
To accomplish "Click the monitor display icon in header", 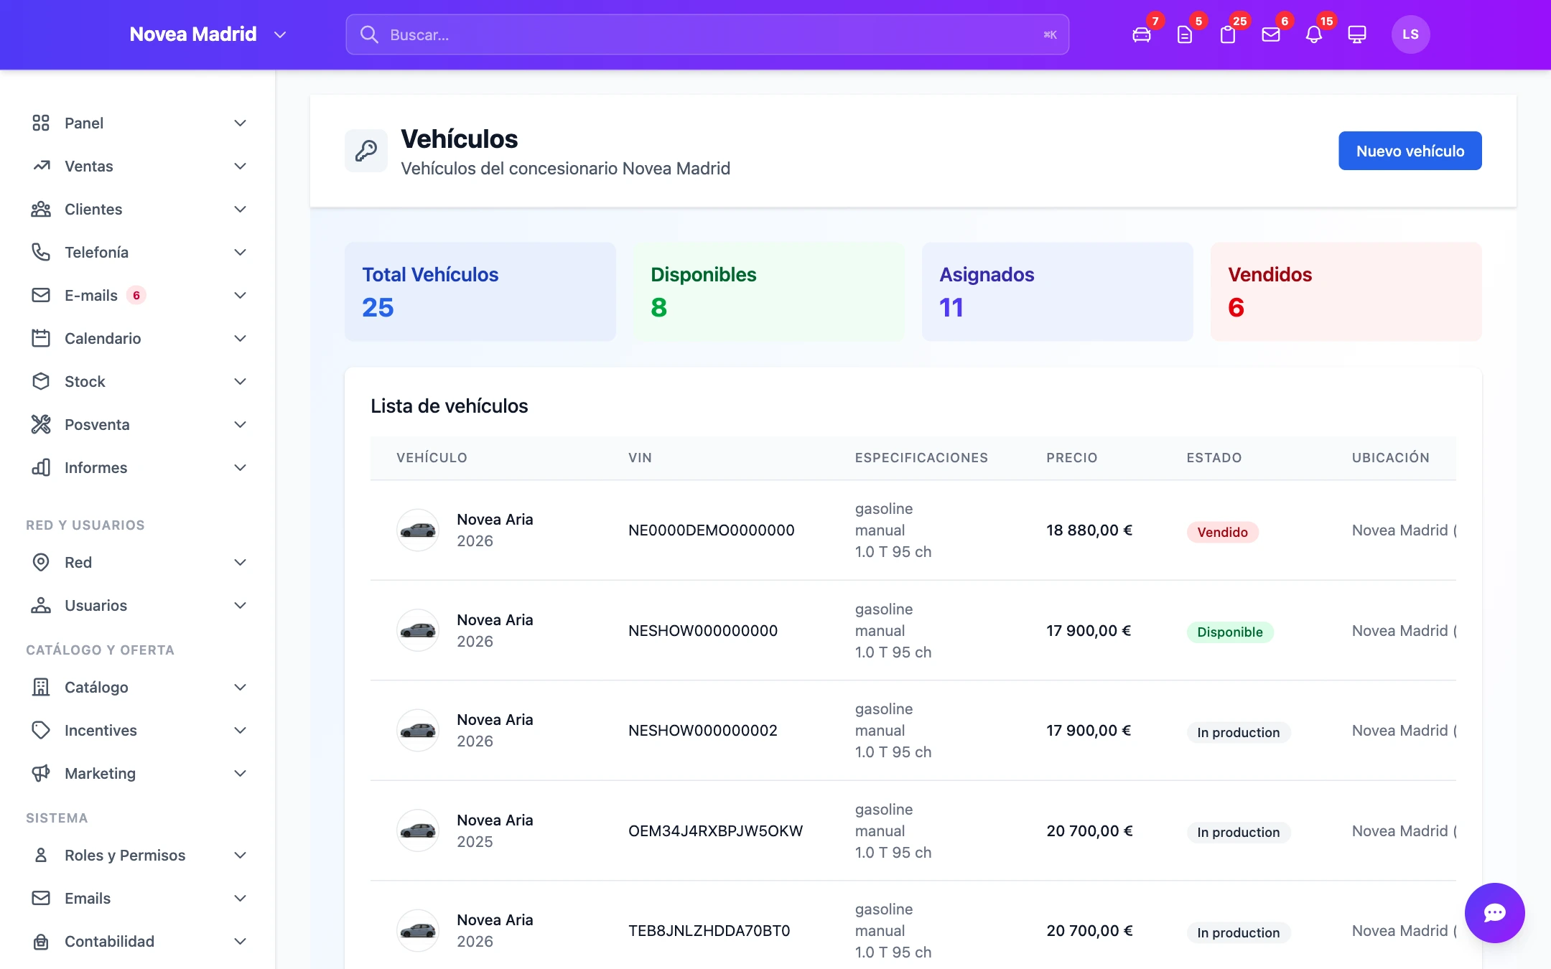I will click(1357, 34).
